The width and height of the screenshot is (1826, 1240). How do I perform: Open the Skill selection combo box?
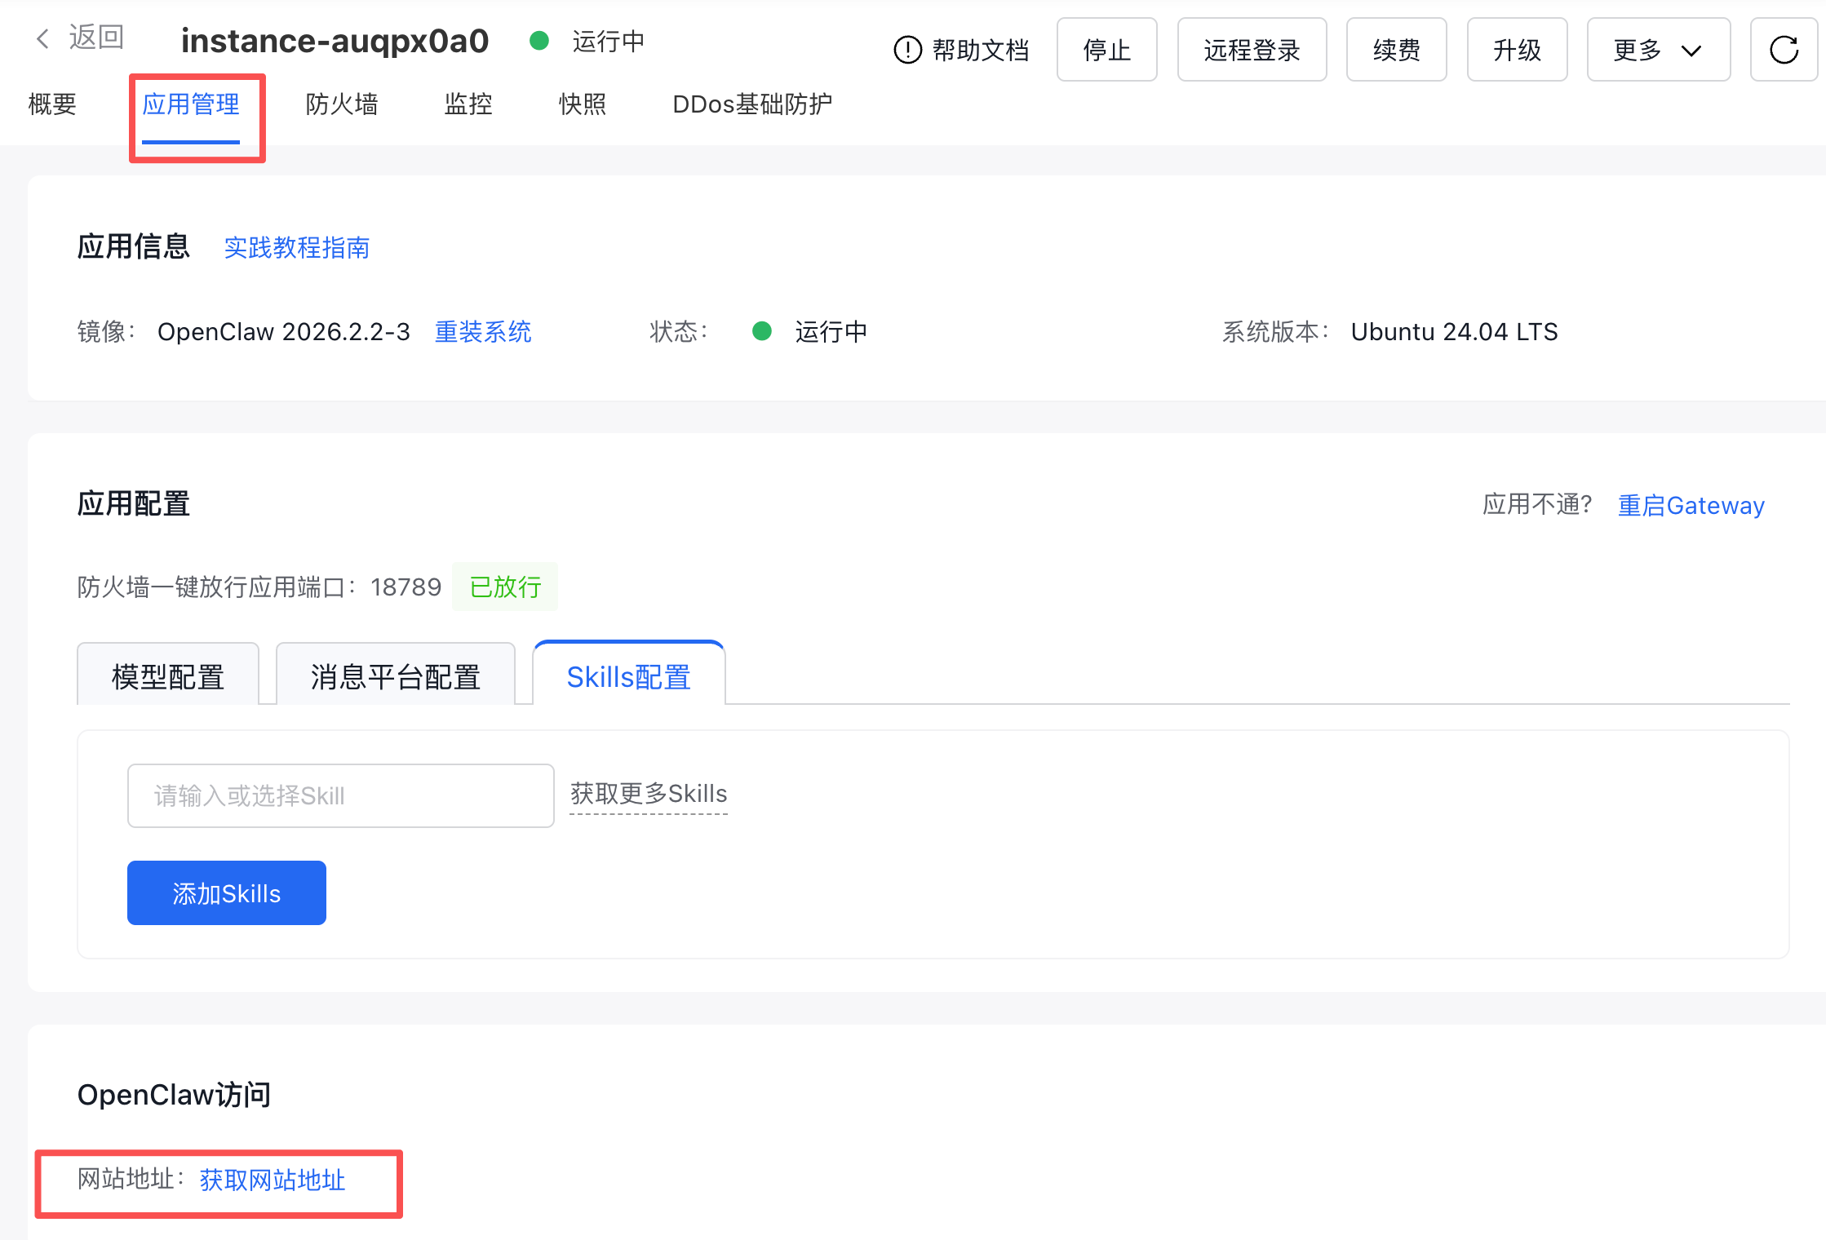(340, 795)
